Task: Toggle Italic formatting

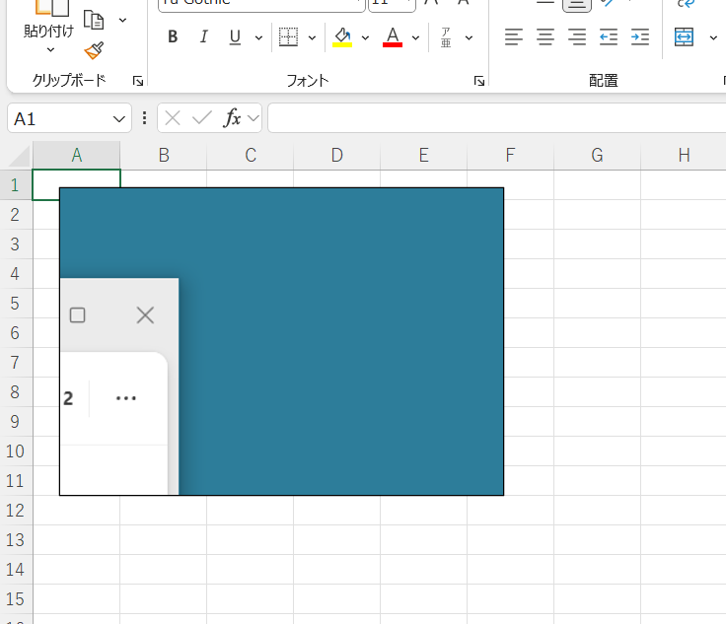Action: (x=204, y=37)
